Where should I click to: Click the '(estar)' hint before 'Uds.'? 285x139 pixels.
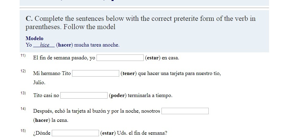click(x=108, y=133)
